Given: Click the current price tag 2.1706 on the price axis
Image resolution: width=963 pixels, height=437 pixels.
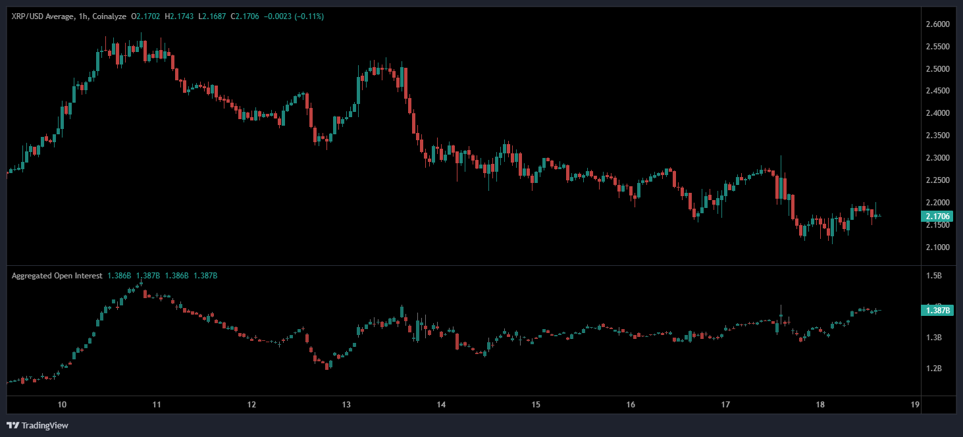Looking at the screenshot, I should pos(937,216).
